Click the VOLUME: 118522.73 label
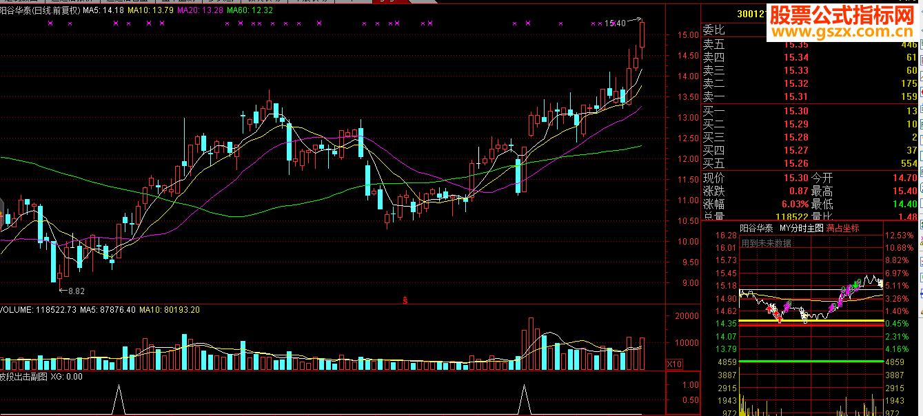This screenshot has height=416, width=923. coord(39,310)
